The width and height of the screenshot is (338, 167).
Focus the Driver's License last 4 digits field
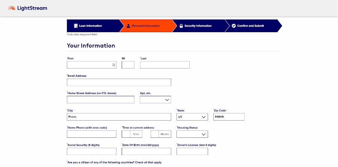pyautogui.click(x=192, y=151)
